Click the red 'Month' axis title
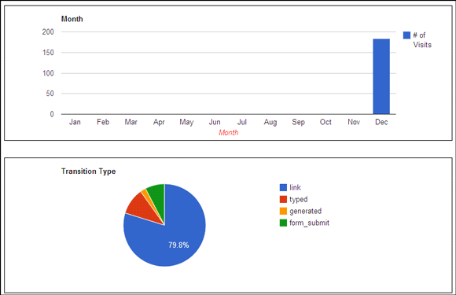The width and height of the screenshot is (456, 295). [x=229, y=133]
